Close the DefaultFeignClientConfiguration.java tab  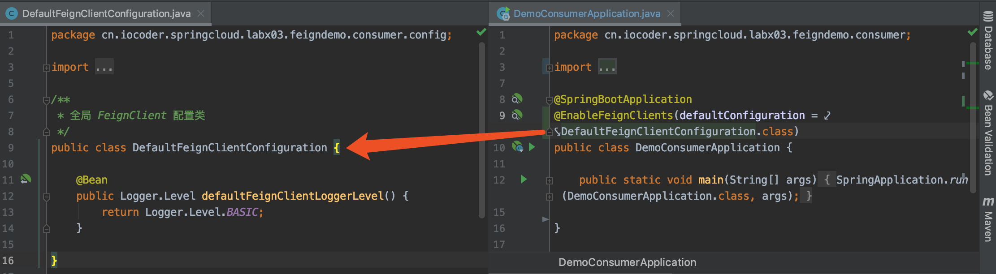pyautogui.click(x=201, y=13)
